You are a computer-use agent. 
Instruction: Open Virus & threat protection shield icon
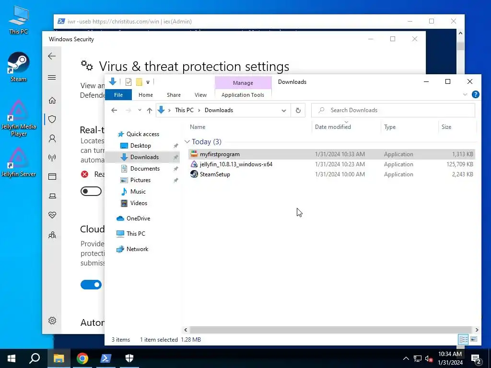(x=52, y=119)
